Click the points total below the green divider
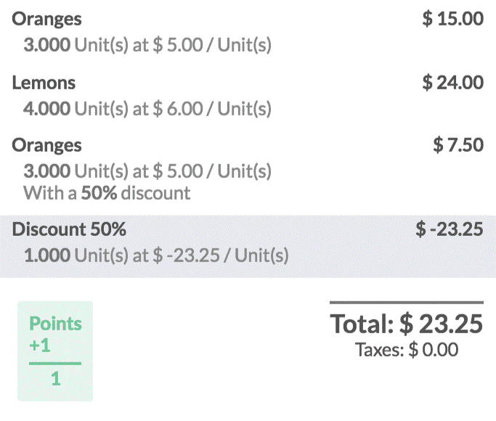This screenshot has width=496, height=421. [x=55, y=379]
